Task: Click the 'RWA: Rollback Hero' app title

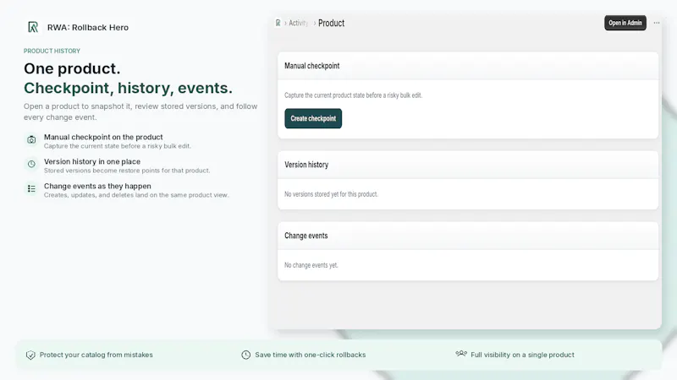Action: point(88,28)
